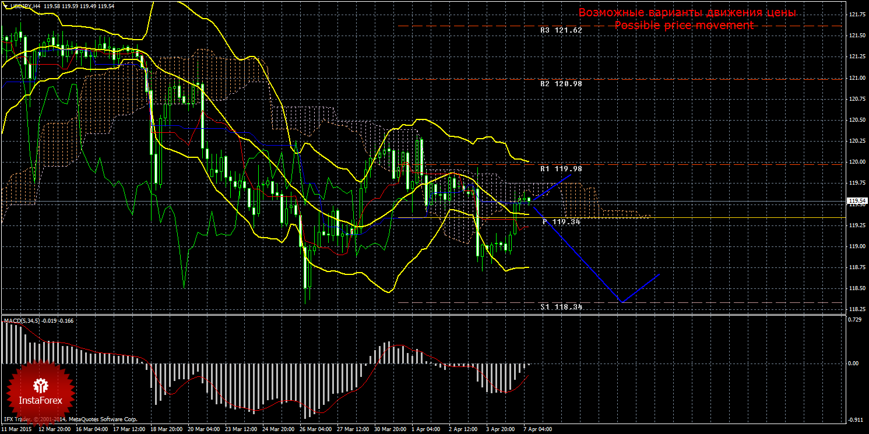869x434 pixels.
Task: Click the chart shift triangle at top right
Action: pyautogui.click(x=840, y=4)
